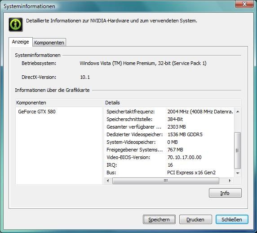Click the DirectX-Version label
Image resolution: width=257 pixels, height=233 pixels.
pyautogui.click(x=39, y=77)
